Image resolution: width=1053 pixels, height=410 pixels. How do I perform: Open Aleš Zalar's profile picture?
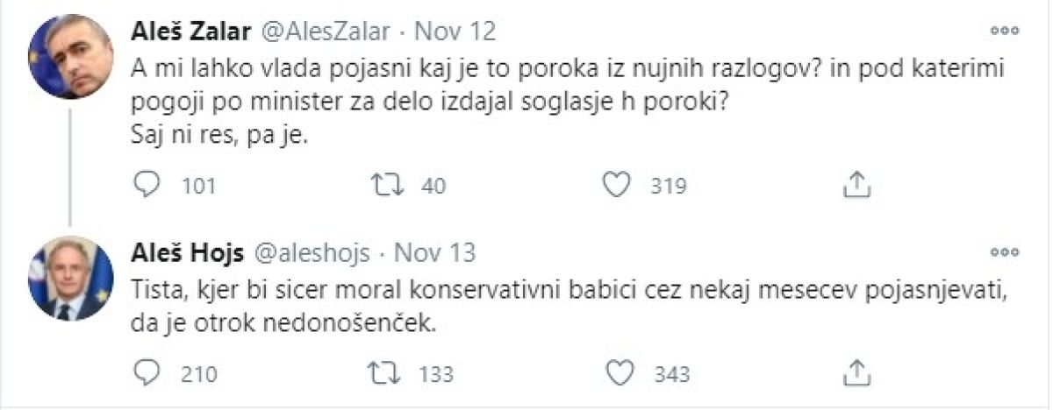(x=70, y=57)
